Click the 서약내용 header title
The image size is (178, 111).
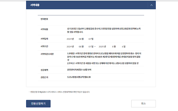tap(35, 5)
